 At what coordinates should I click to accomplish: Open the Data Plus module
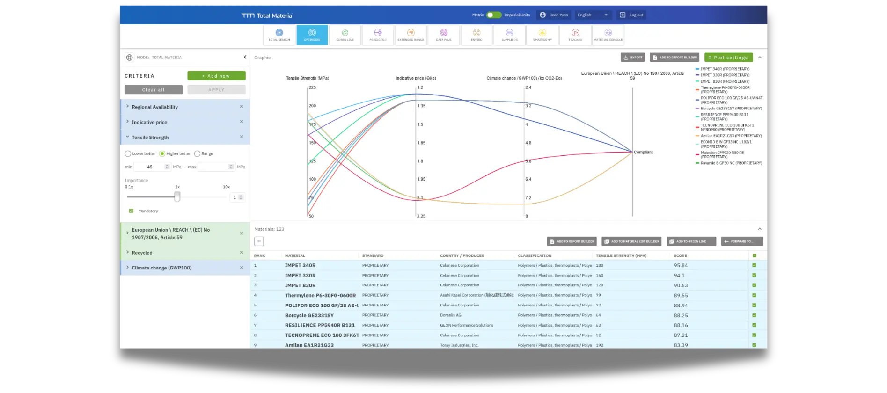[x=444, y=35]
